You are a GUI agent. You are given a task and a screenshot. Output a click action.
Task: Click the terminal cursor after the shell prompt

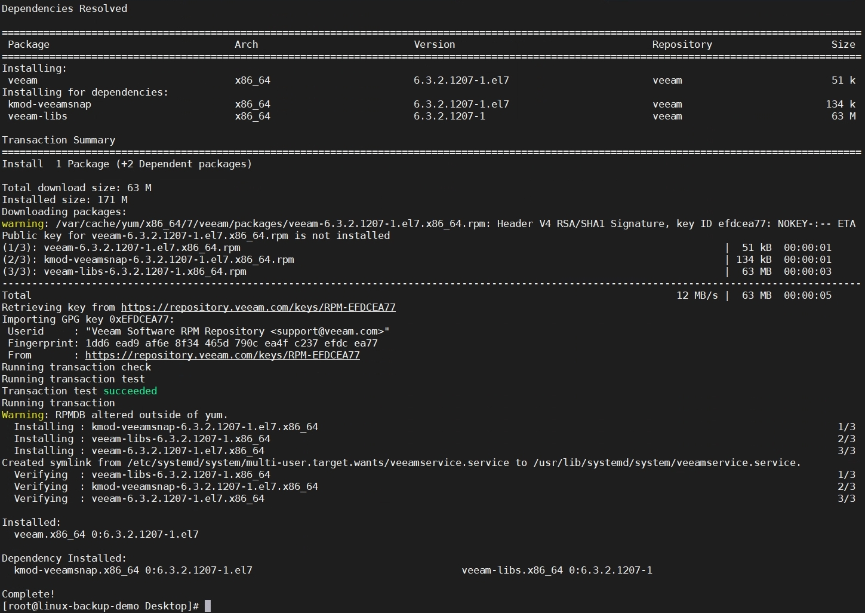(208, 606)
